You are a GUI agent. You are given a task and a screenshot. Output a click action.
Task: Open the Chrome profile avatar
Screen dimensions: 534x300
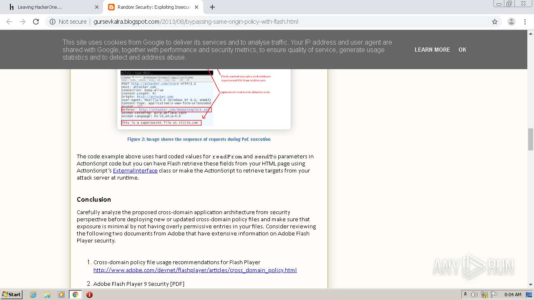pos(511,22)
